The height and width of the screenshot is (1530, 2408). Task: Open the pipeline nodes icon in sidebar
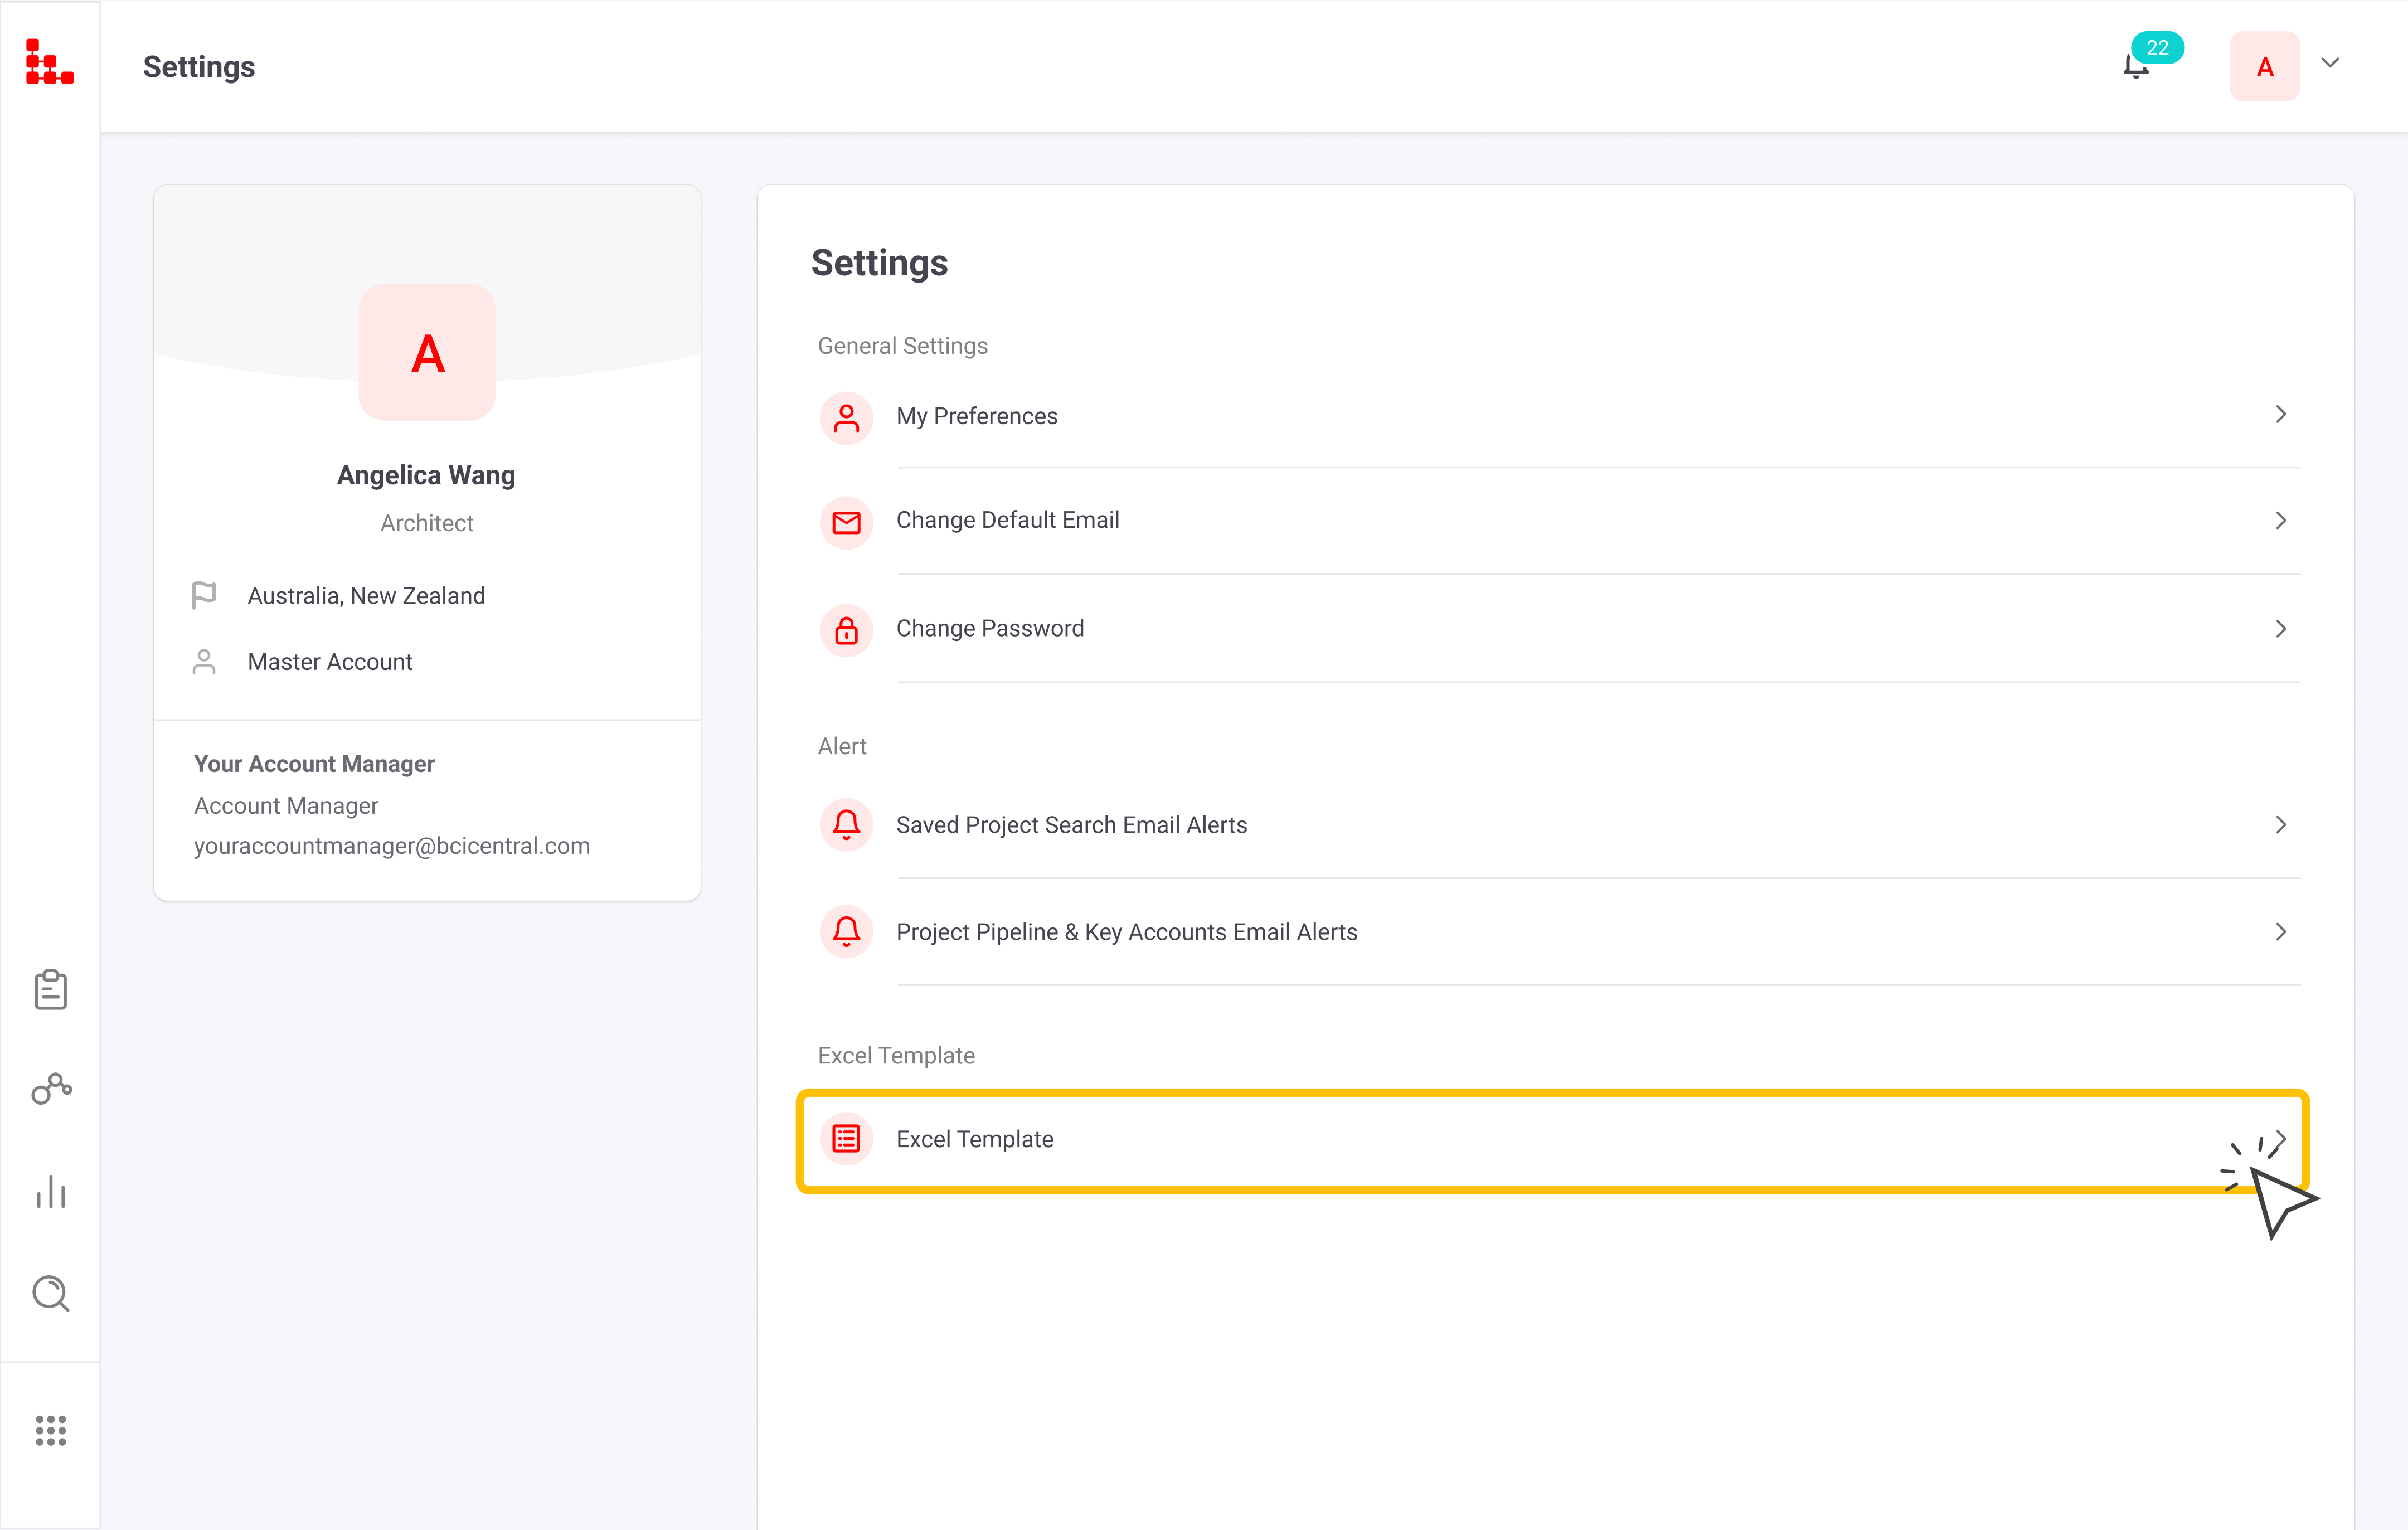(51, 1088)
